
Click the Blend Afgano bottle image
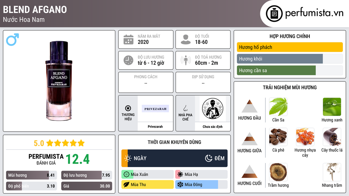pyautogui.click(x=59, y=81)
